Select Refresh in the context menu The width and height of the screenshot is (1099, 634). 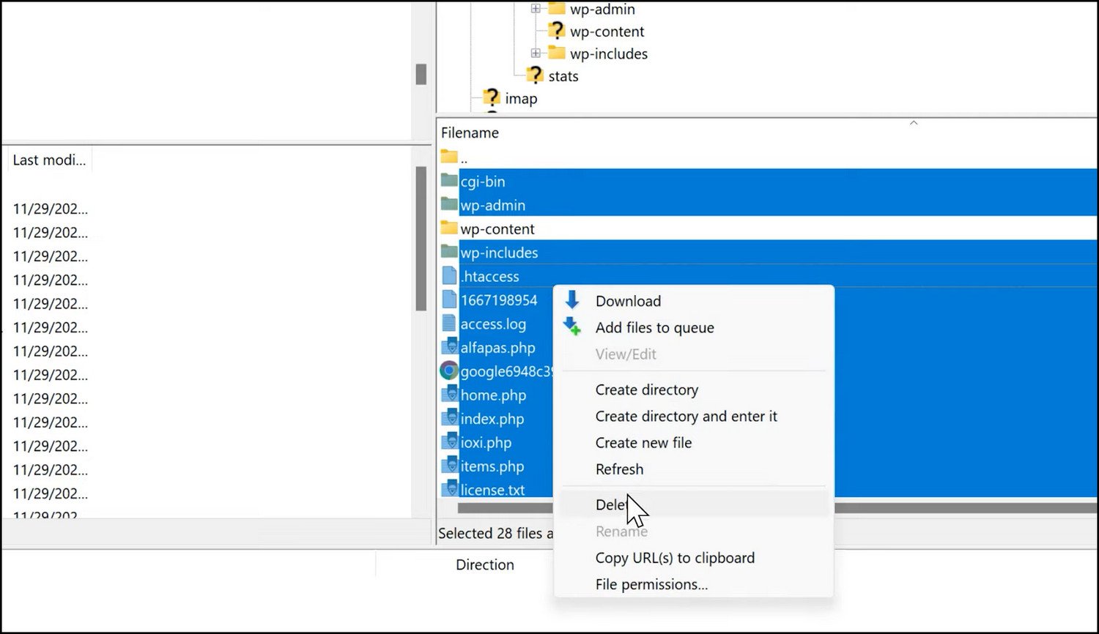coord(619,469)
